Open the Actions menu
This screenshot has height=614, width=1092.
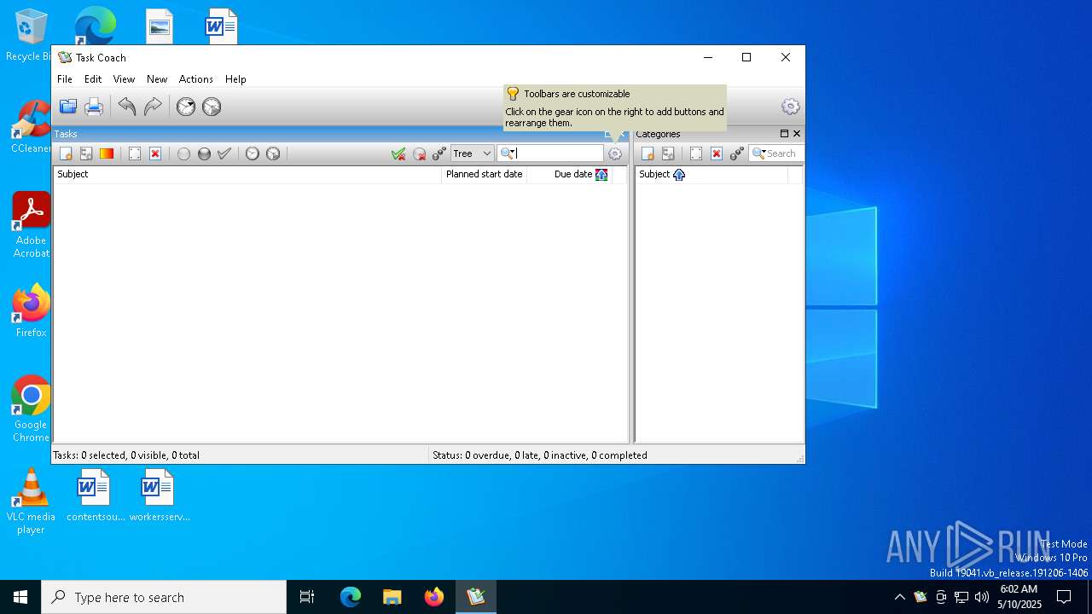pos(196,79)
